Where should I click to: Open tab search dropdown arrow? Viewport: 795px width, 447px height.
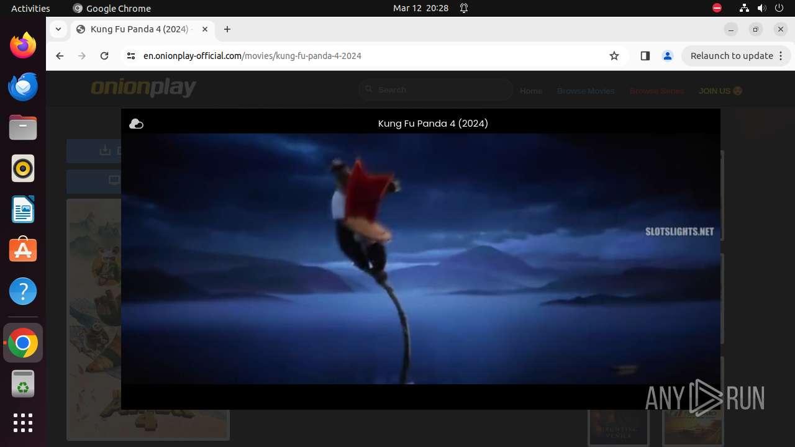tap(58, 29)
